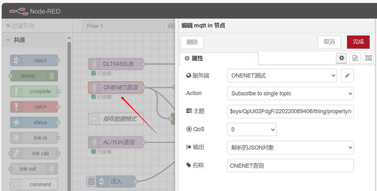Select the DLT645SUB mqtt node
Screen dimensions: 377x191
116,64
